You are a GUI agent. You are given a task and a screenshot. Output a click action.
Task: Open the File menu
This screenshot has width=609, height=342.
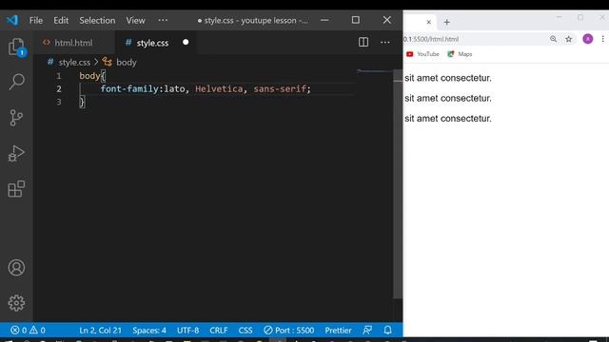pyautogui.click(x=36, y=20)
